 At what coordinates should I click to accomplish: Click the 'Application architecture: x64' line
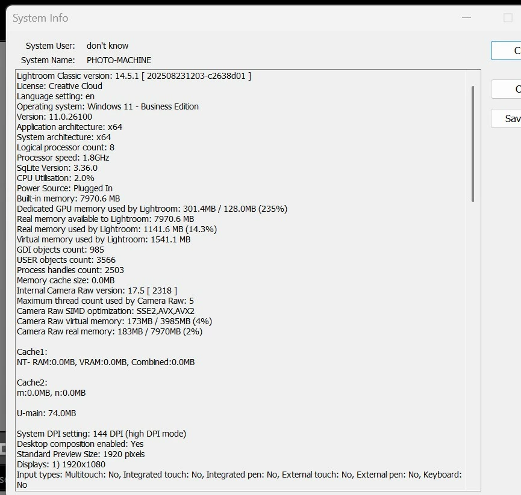tap(69, 127)
